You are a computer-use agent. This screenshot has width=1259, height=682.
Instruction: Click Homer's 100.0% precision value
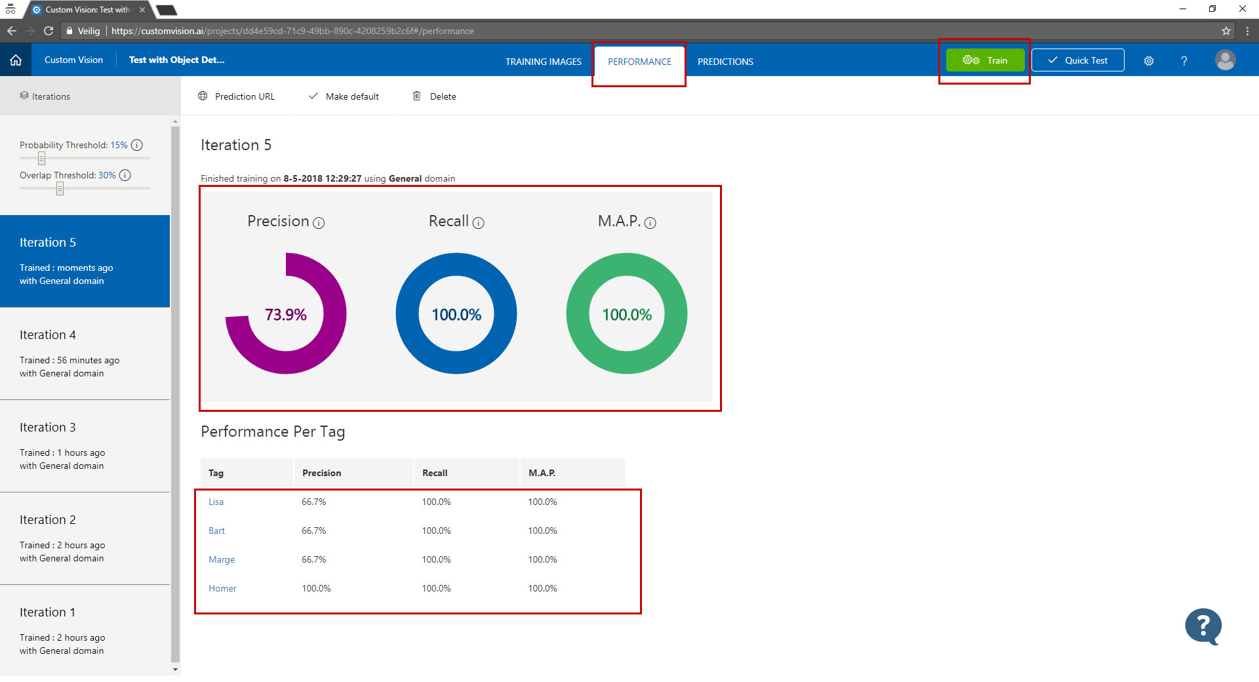[x=316, y=588]
